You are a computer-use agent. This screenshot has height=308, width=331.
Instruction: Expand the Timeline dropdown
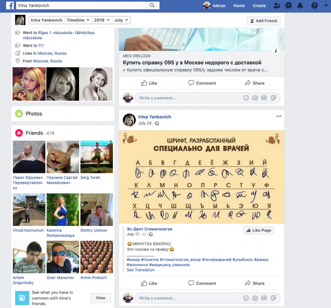[x=78, y=20]
